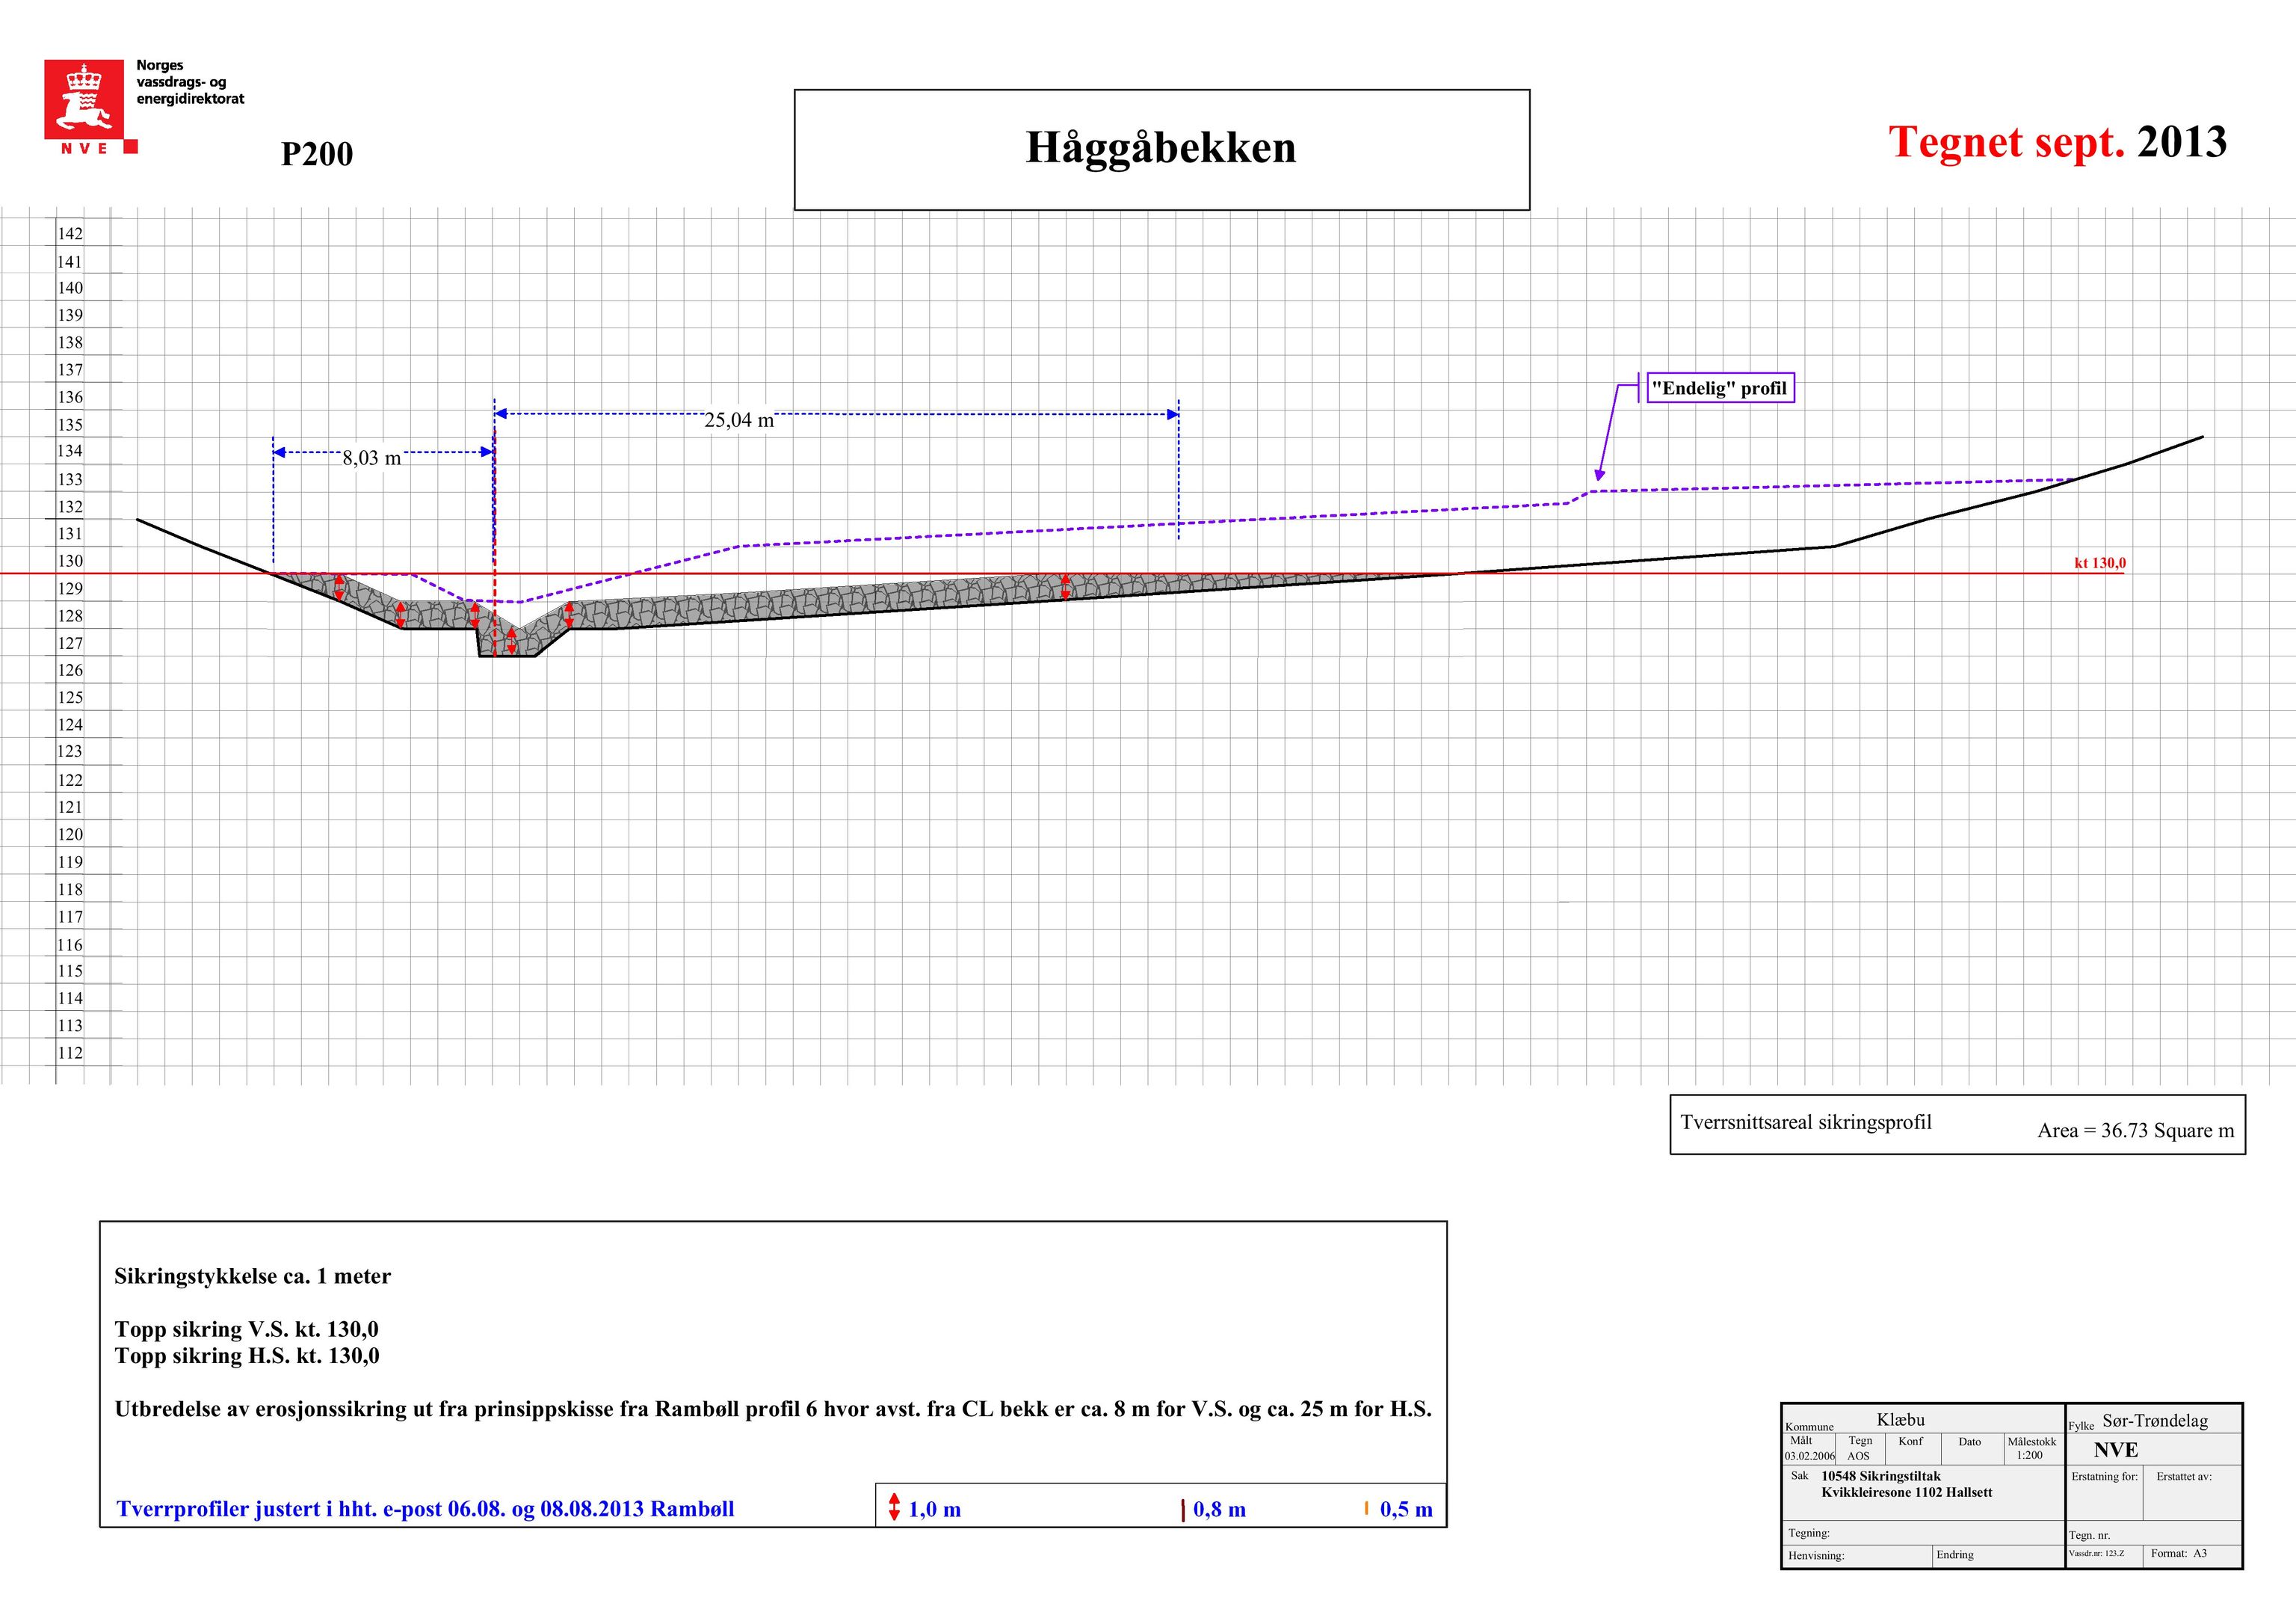The width and height of the screenshot is (2296, 1624).
Task: Click the 'Henvisning:' field
Action: [x=1857, y=1556]
